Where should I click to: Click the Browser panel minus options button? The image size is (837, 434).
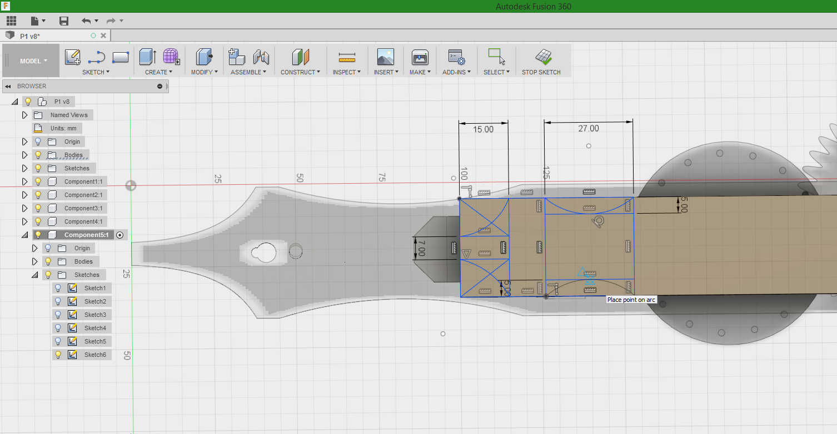tap(160, 86)
